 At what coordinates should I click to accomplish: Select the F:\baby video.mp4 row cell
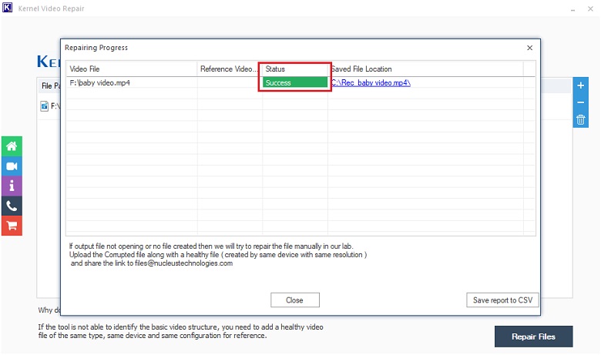click(132, 82)
